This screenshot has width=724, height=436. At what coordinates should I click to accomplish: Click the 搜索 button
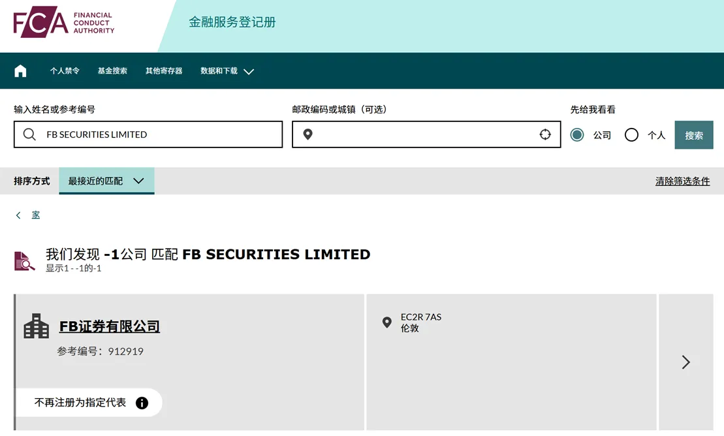pyautogui.click(x=693, y=135)
